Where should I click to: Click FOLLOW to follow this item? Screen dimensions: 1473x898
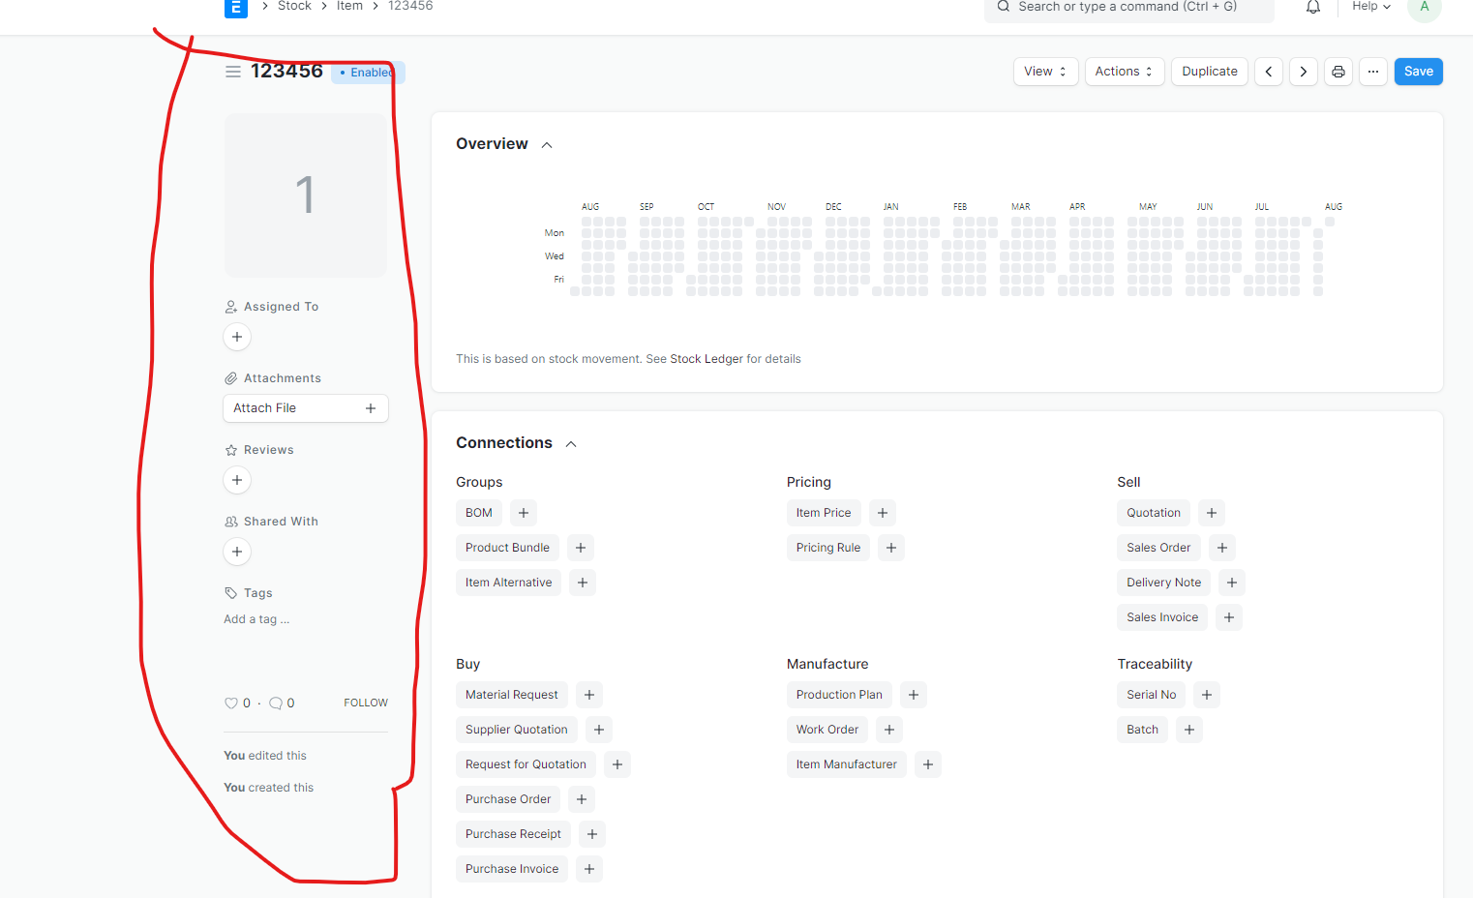(x=365, y=702)
